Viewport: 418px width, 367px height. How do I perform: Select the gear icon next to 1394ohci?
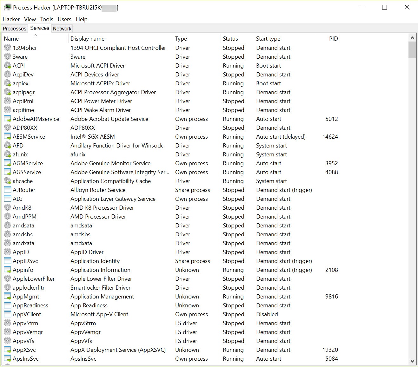[7, 48]
